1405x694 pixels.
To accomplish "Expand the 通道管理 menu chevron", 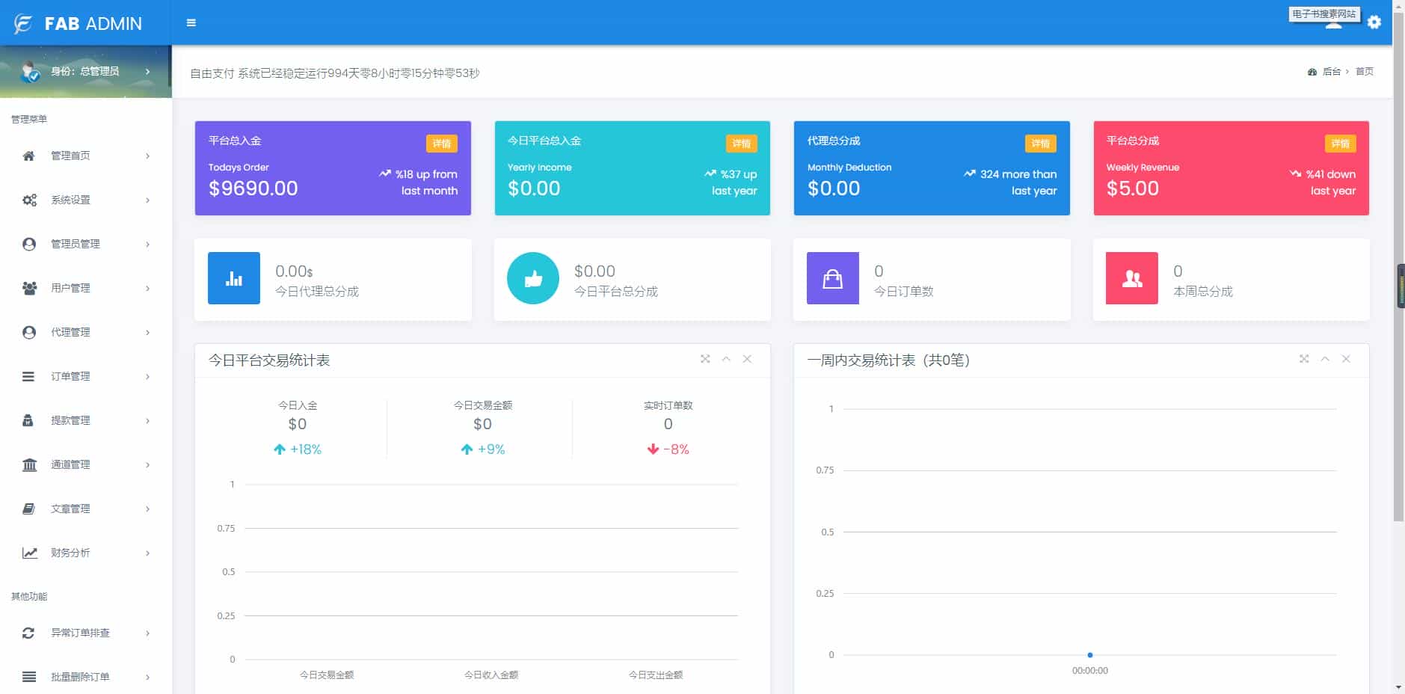I will pyautogui.click(x=148, y=464).
